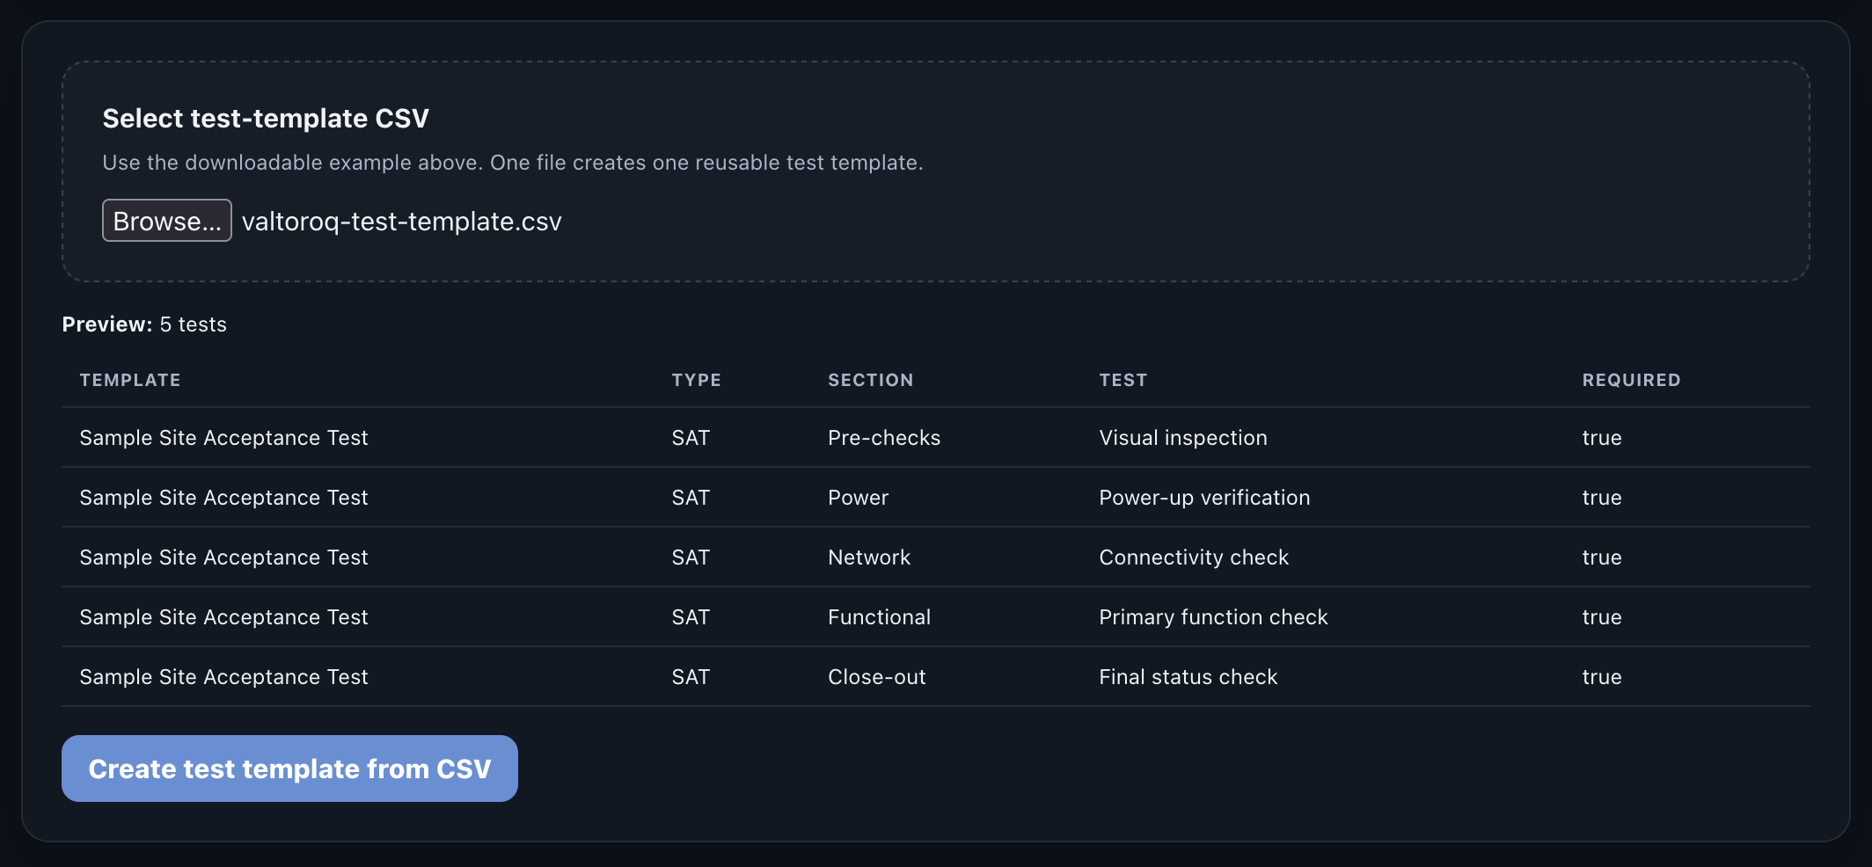Click SAT type in the Network row
This screenshot has width=1872, height=867.
point(691,557)
